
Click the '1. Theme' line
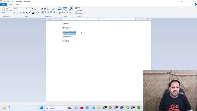click(x=65, y=23)
